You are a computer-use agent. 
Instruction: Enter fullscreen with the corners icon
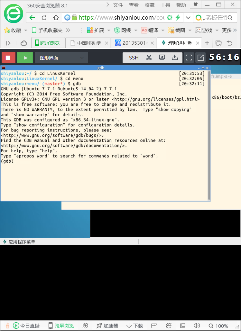coord(189,58)
